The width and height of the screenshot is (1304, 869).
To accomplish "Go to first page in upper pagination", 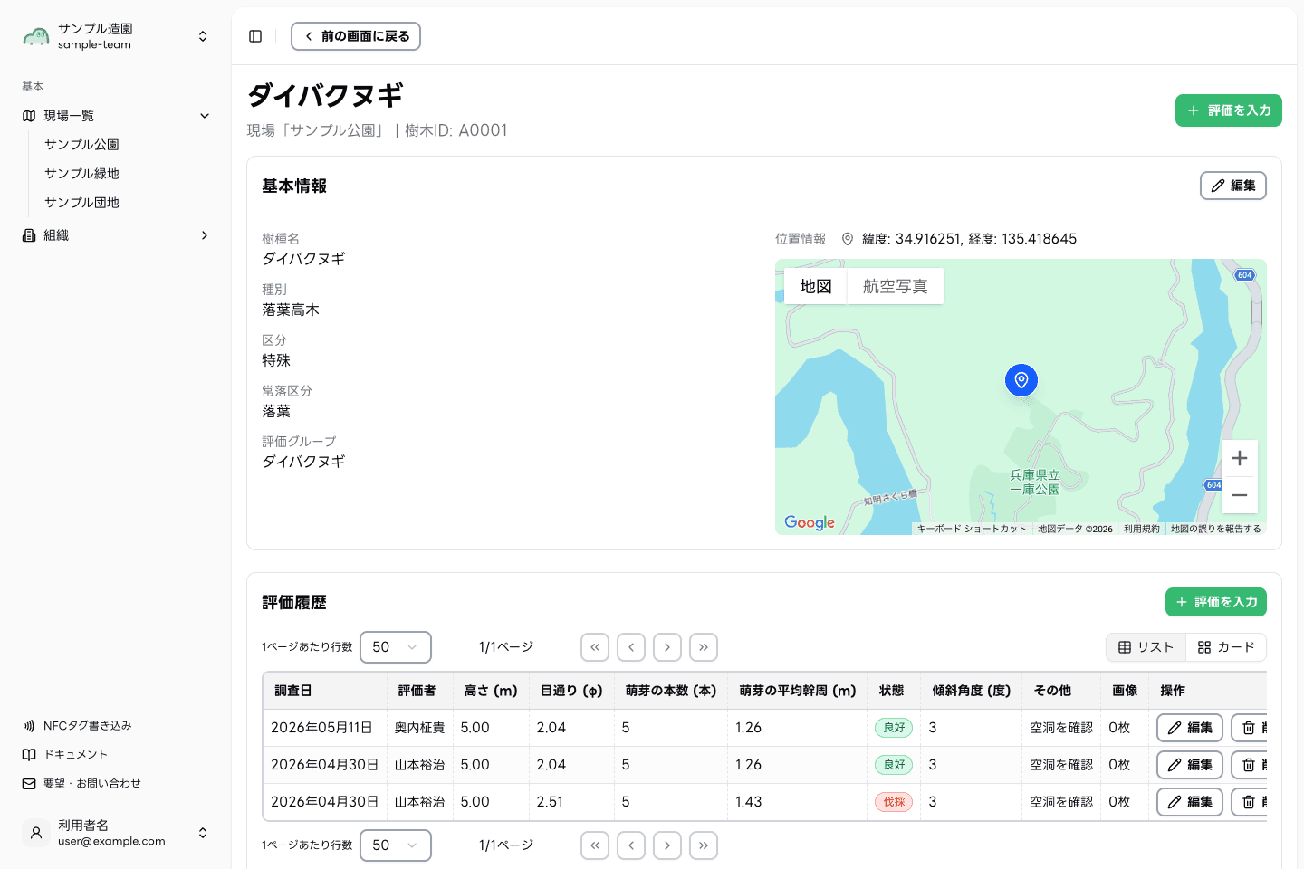I will [595, 647].
